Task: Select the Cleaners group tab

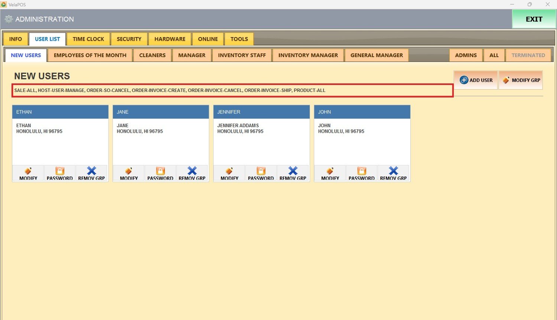Action: pyautogui.click(x=152, y=55)
